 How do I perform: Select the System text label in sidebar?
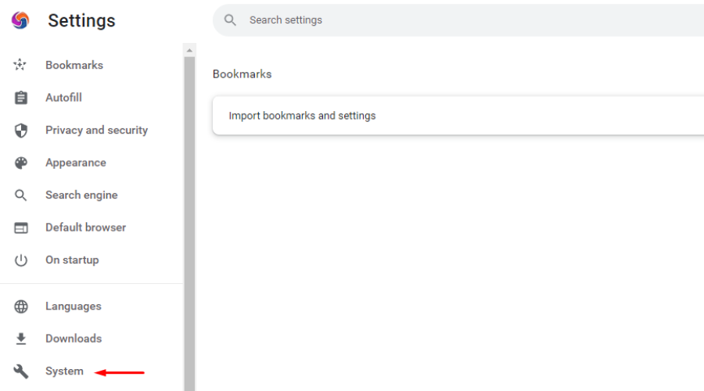[x=64, y=371]
